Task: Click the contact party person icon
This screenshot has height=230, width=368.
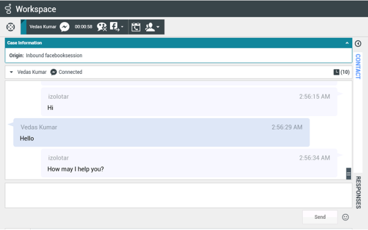Action: (150, 27)
